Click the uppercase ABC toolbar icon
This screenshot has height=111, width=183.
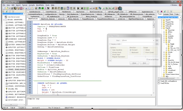click(x=94, y=8)
